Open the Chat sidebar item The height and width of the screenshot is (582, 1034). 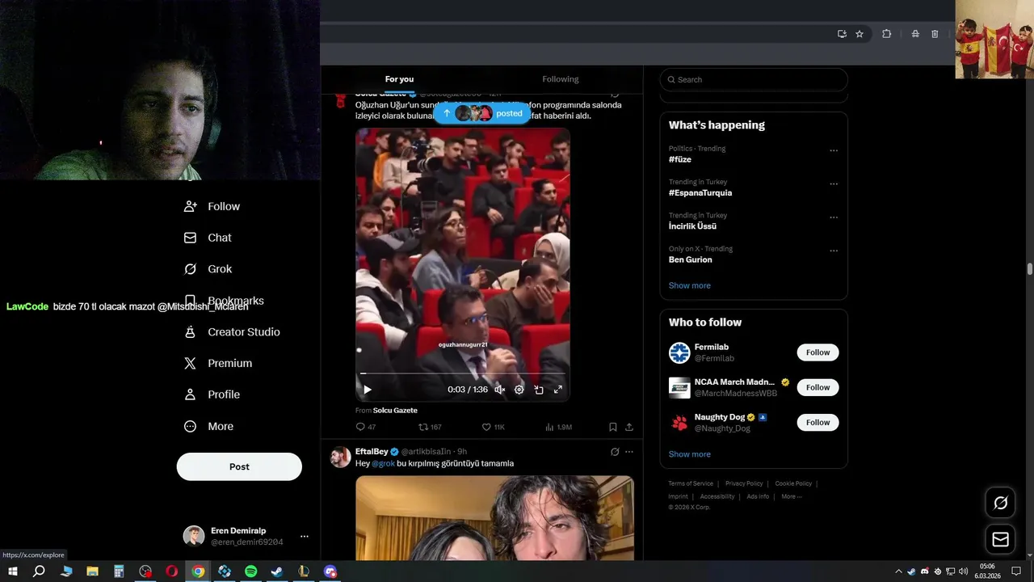click(208, 238)
